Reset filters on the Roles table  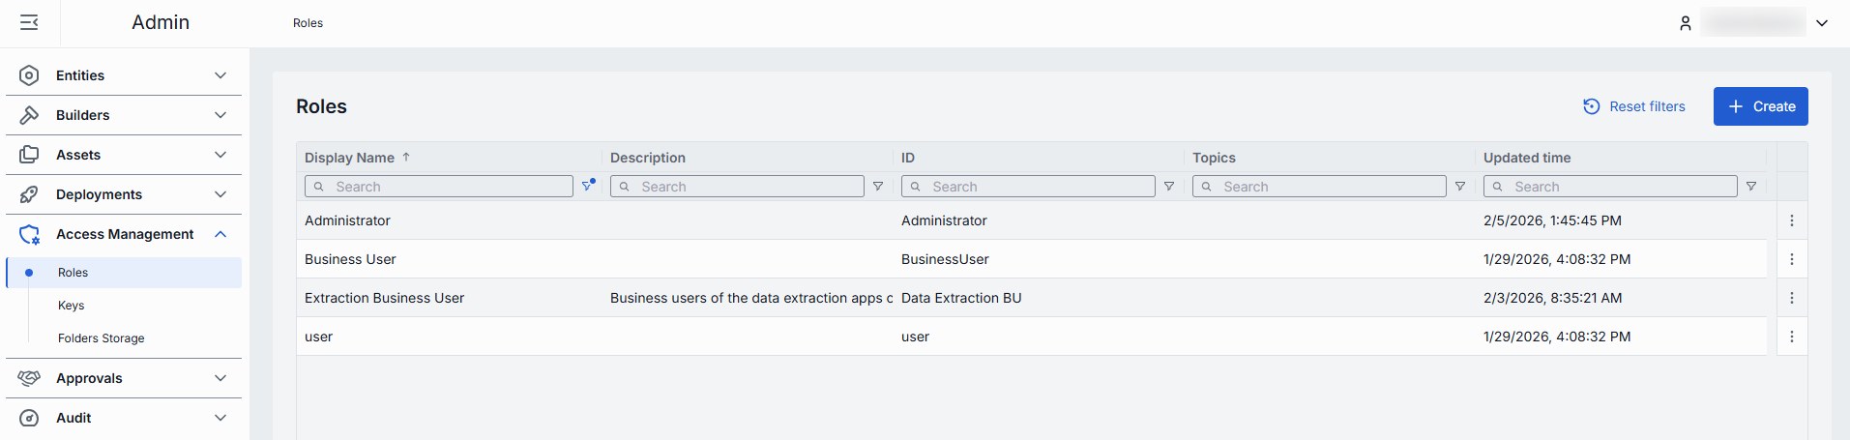coord(1633,106)
